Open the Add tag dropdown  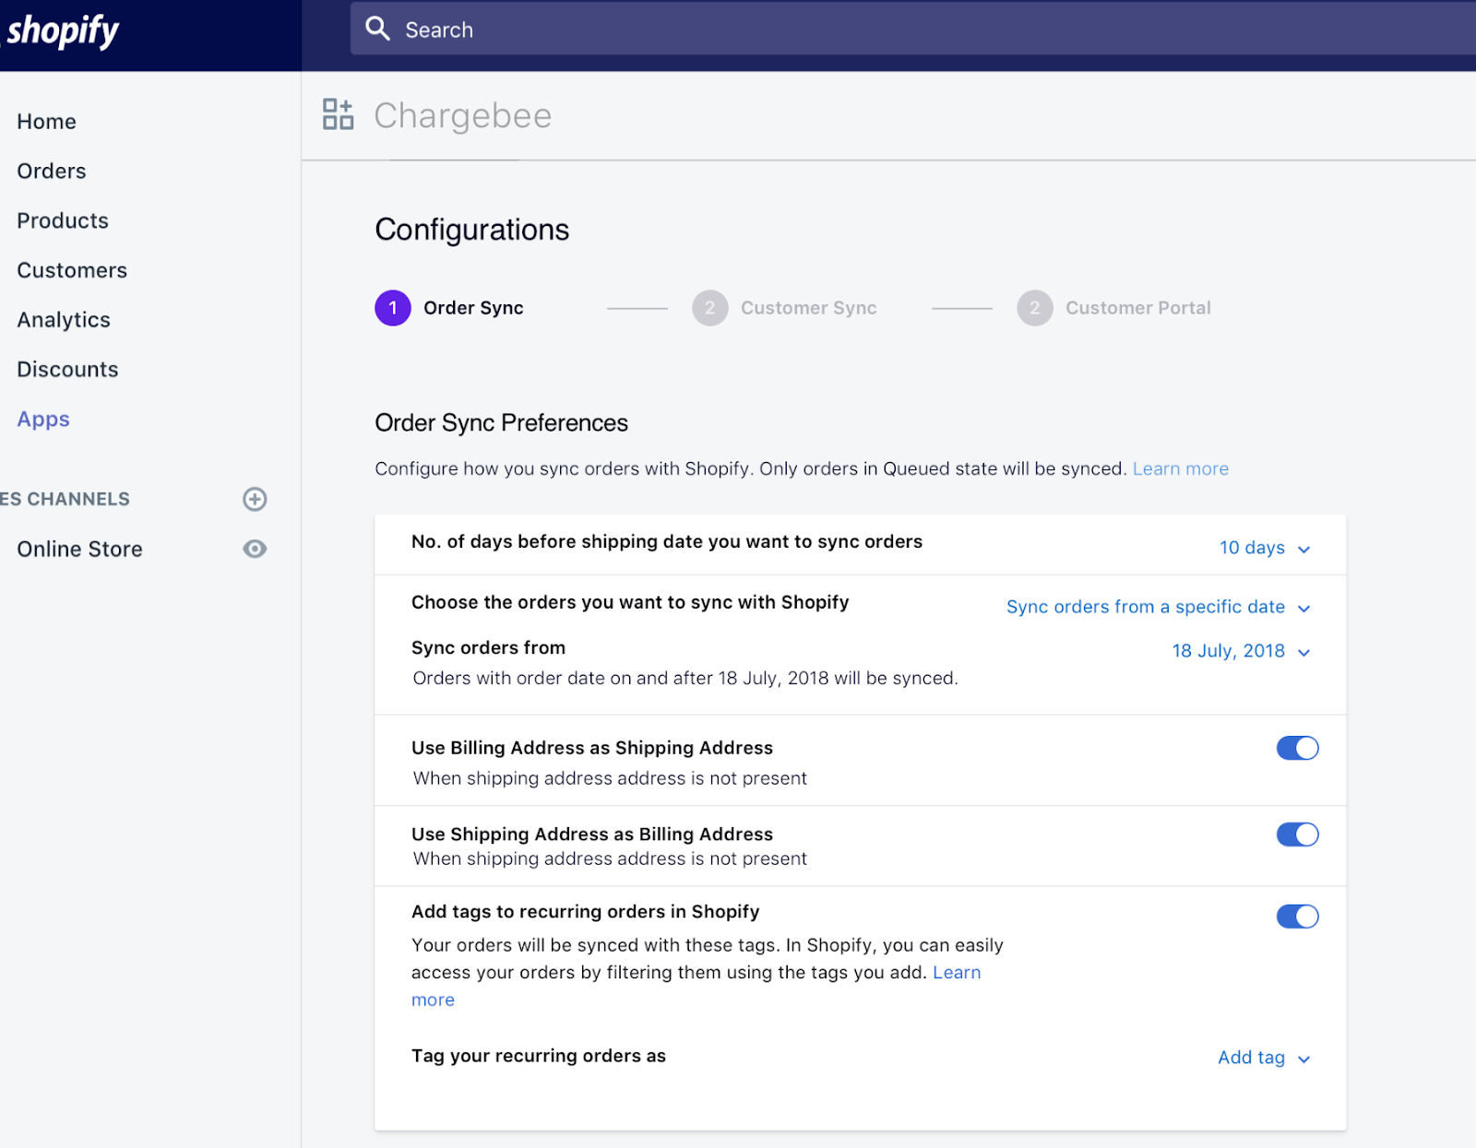point(1263,1058)
